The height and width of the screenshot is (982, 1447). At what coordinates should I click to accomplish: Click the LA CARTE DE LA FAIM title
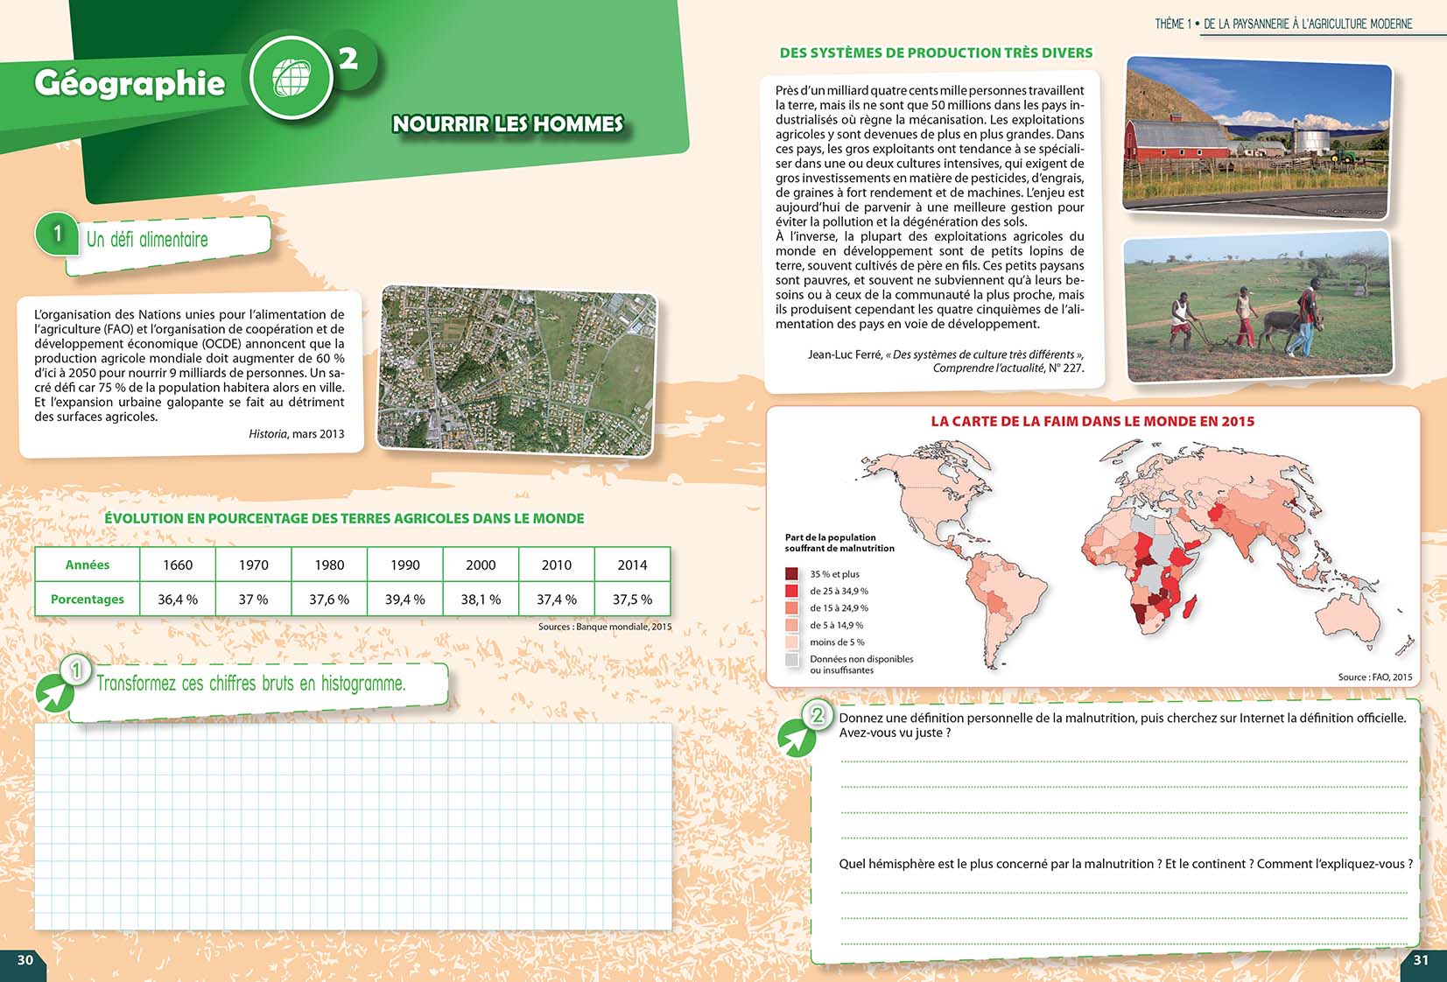[x=1092, y=421]
